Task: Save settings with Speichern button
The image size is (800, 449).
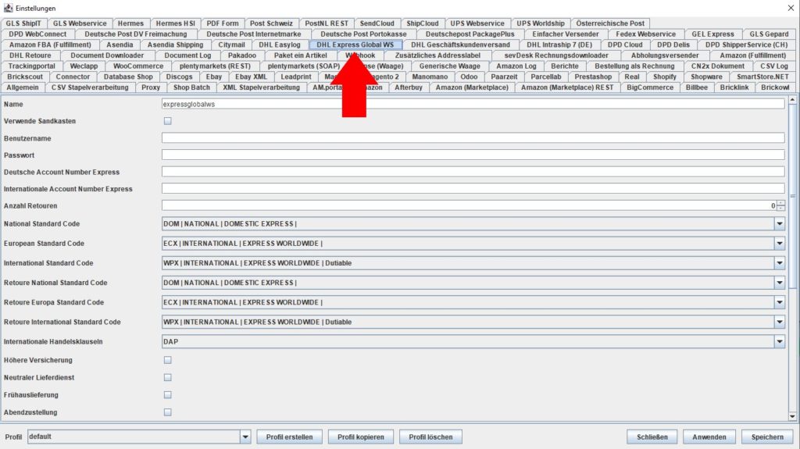Action: tap(767, 437)
